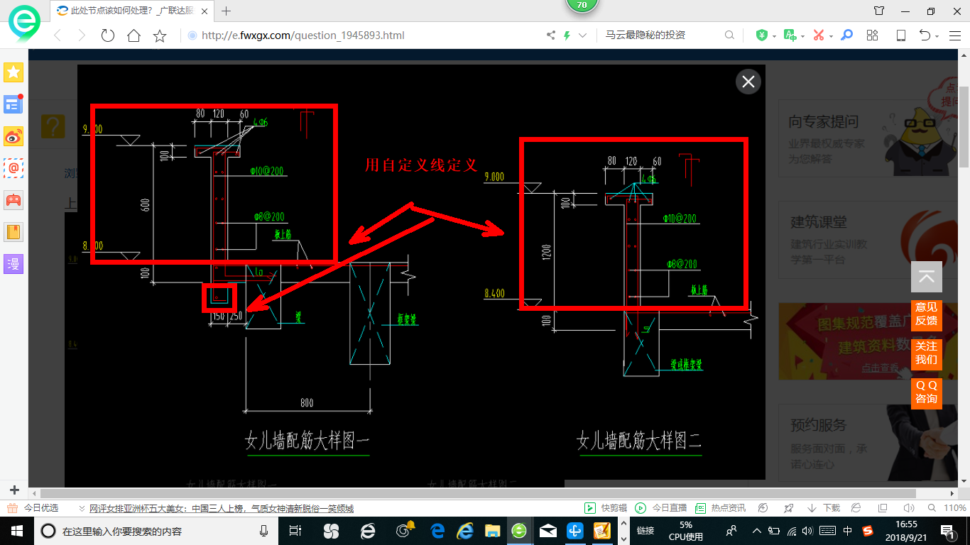
Task: Expand the shield icon dropdown arrow
Action: [774, 36]
